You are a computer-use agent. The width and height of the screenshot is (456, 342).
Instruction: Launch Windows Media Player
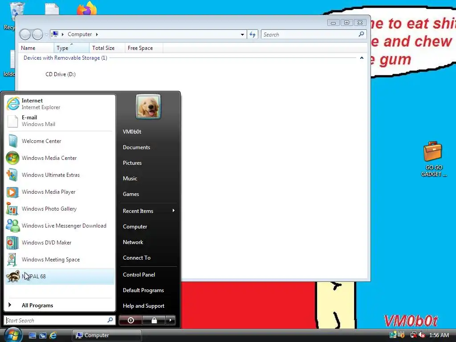(60, 192)
